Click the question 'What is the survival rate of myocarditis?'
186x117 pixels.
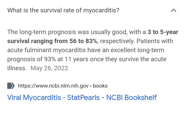(x=63, y=10)
